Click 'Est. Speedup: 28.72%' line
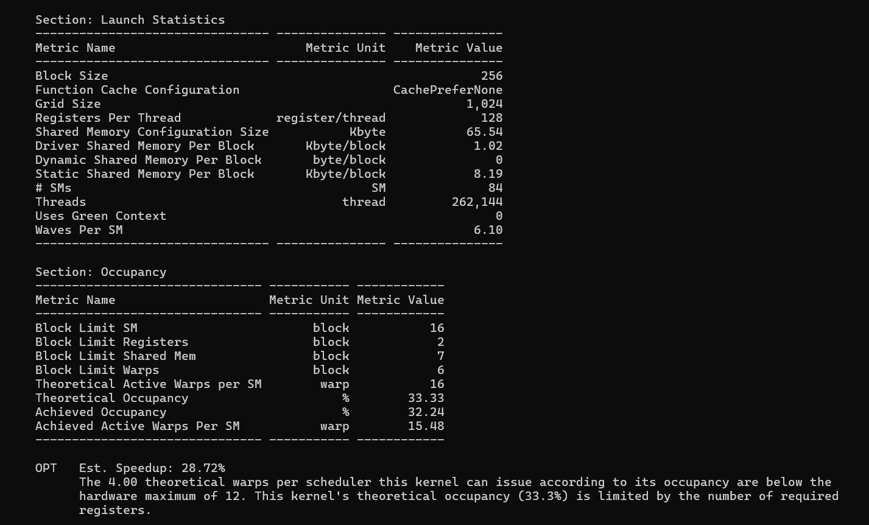The height and width of the screenshot is (525, 869). coord(152,468)
